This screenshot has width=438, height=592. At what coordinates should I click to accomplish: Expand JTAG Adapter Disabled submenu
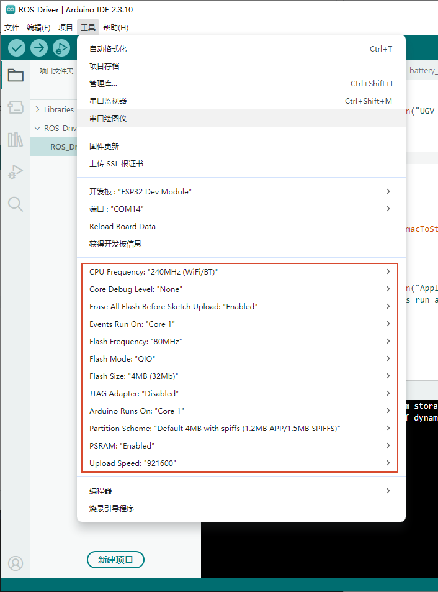(241, 393)
